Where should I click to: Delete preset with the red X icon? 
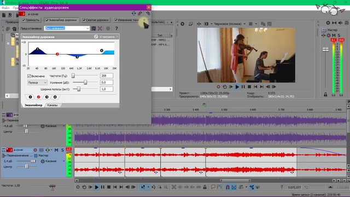coord(100,28)
